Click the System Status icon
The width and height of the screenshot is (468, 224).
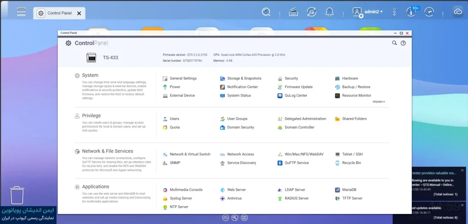tap(222, 96)
